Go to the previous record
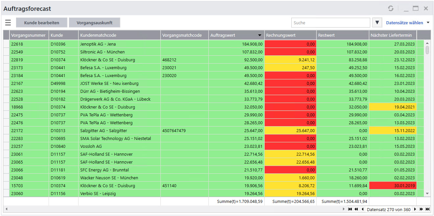The width and height of the screenshot is (434, 216). 362,209
